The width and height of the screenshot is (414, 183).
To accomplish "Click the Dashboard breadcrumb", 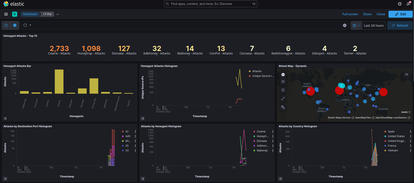I will (x=30, y=14).
